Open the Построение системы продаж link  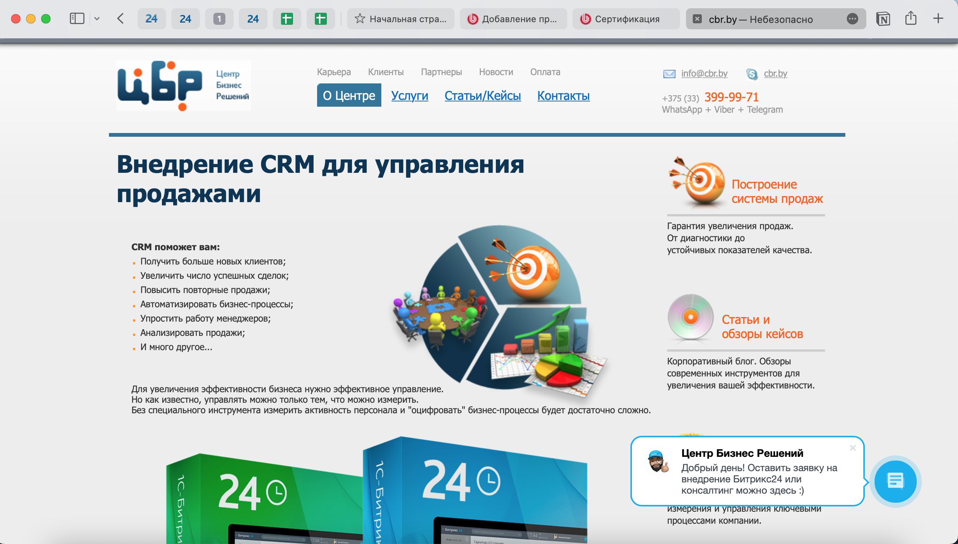(777, 191)
